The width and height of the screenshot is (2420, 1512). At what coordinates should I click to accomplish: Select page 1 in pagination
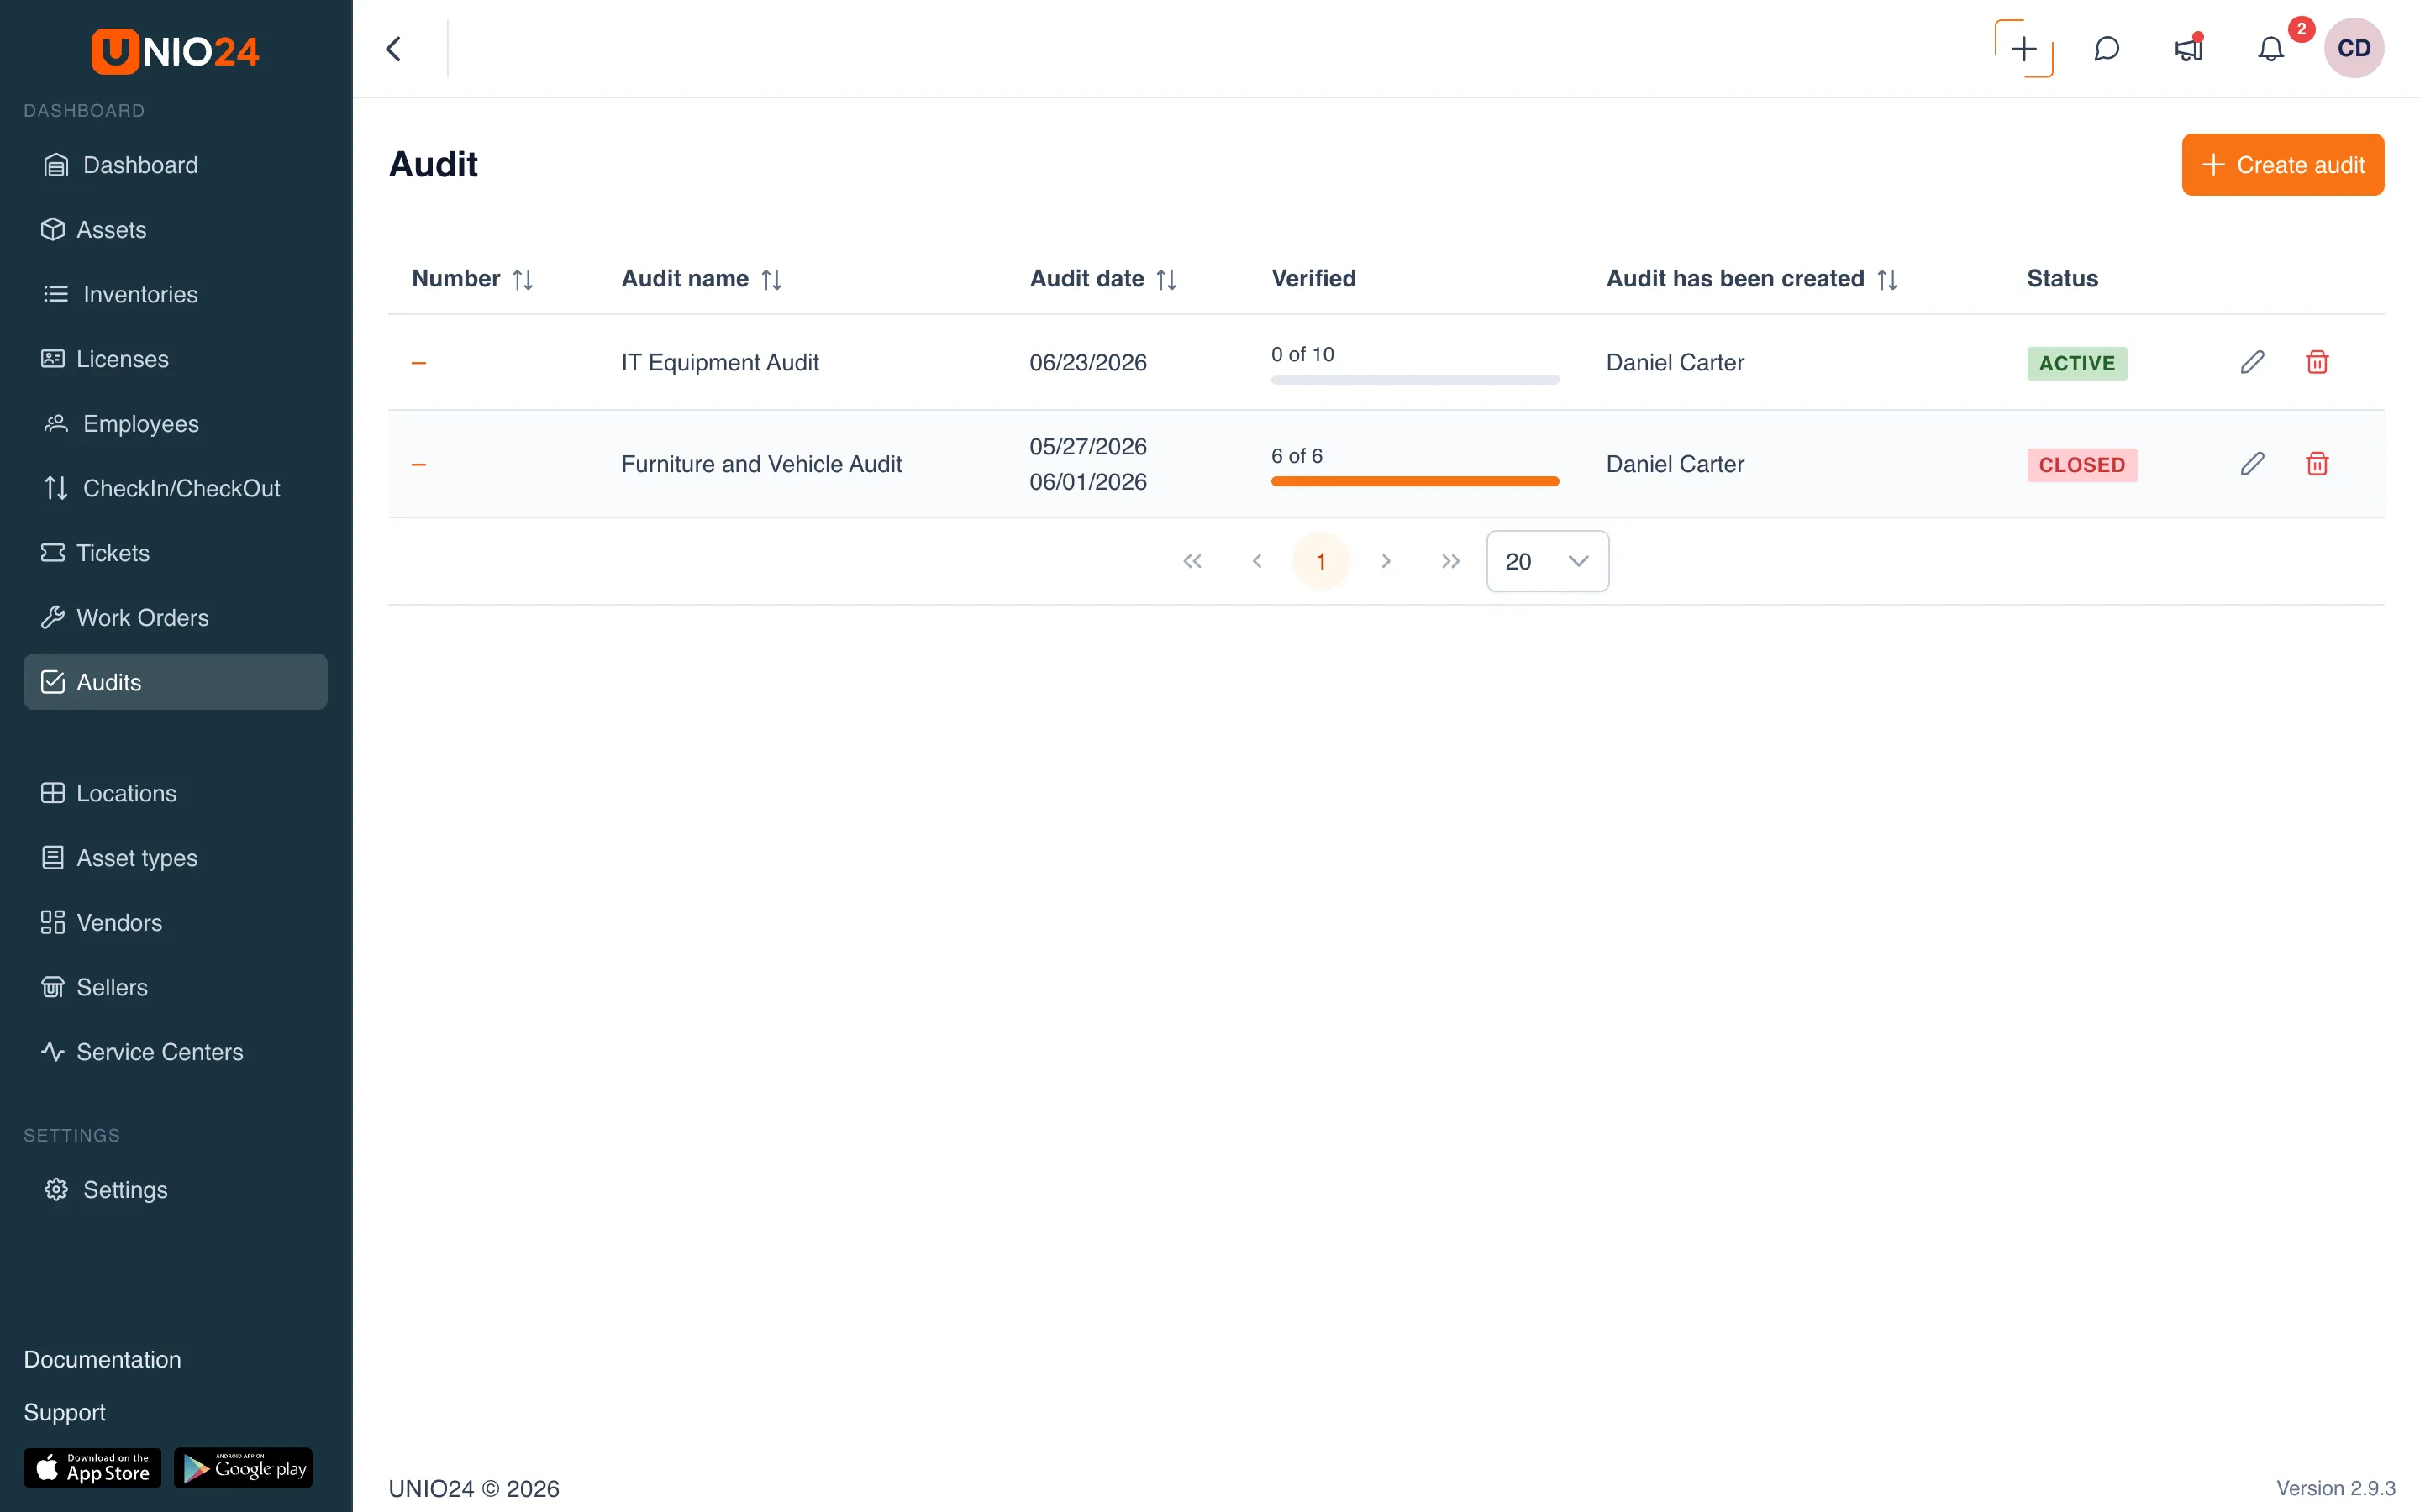tap(1321, 561)
